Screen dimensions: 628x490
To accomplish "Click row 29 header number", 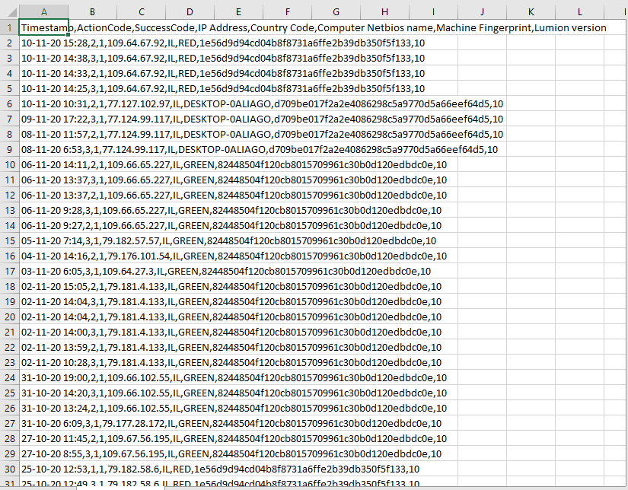I will tap(9, 453).
